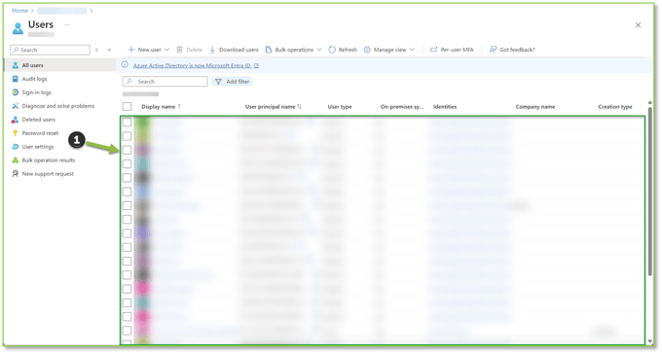This screenshot has height=354, width=662.
Task: Click the Add filter button
Action: 233,82
